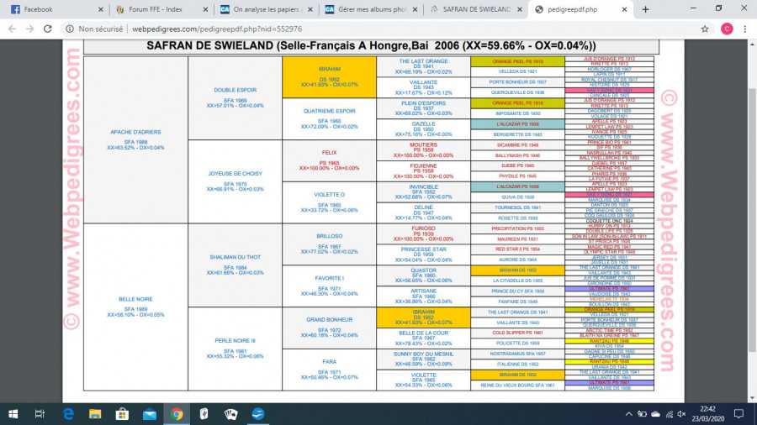Screen dimensions: 757x425
Task: Click COLD SLIPPER PS 1961 cell
Action: 517,333
